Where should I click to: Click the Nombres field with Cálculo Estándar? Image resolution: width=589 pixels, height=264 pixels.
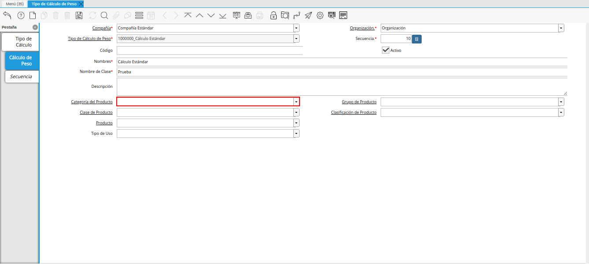(x=342, y=62)
